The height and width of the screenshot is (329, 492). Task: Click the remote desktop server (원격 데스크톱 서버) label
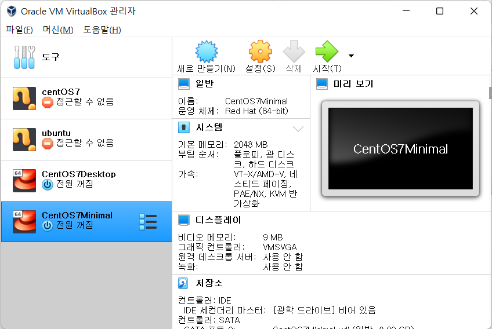217,257
